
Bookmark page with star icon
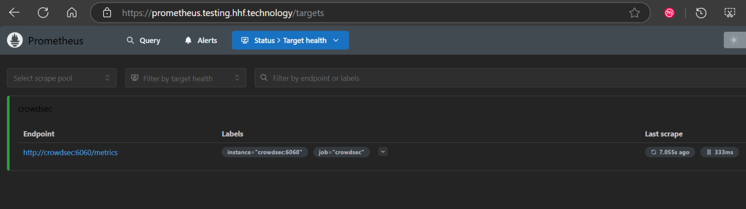(x=634, y=12)
